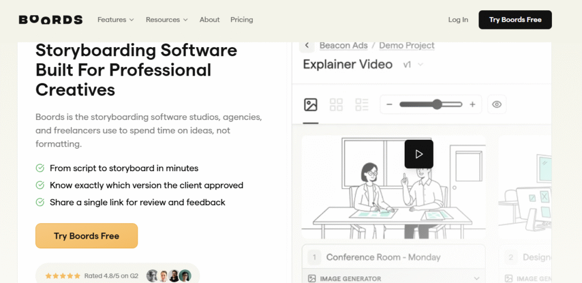Select the single image view icon

coord(310,105)
